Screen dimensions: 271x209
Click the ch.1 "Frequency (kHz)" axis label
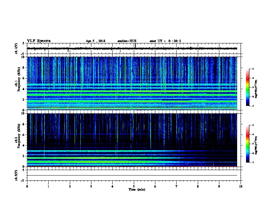tap(19, 79)
